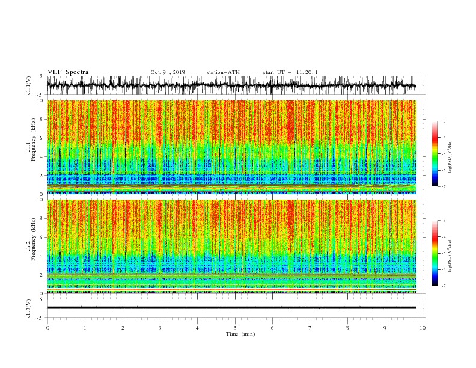Click the ch.1 "Frequency (kHz)" axis label
The width and height of the screenshot is (476, 368).
coord(34,140)
